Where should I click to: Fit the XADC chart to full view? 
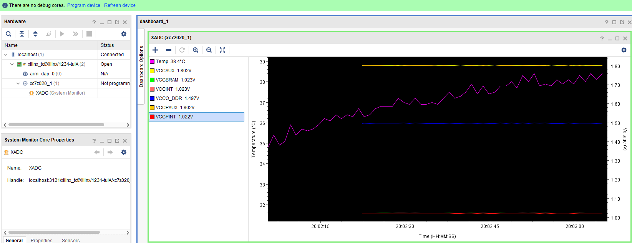tap(222, 50)
